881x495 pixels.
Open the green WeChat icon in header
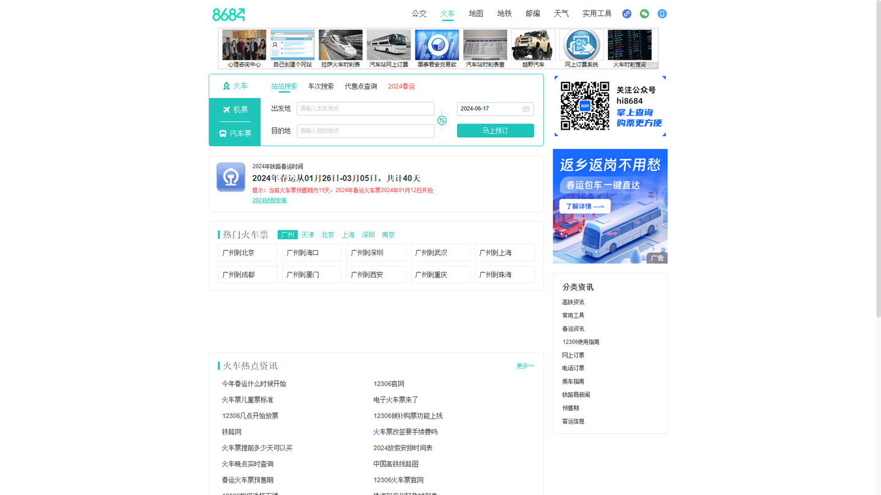click(644, 13)
